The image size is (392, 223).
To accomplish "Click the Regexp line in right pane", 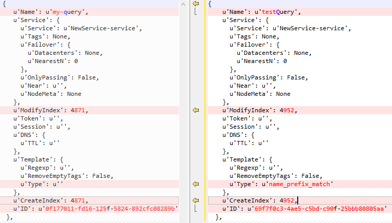I will (256, 168).
